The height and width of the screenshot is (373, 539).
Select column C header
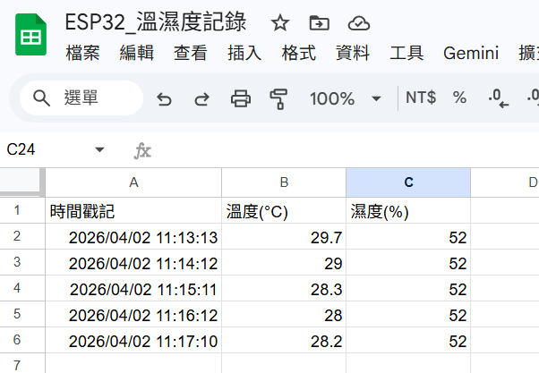point(408,182)
